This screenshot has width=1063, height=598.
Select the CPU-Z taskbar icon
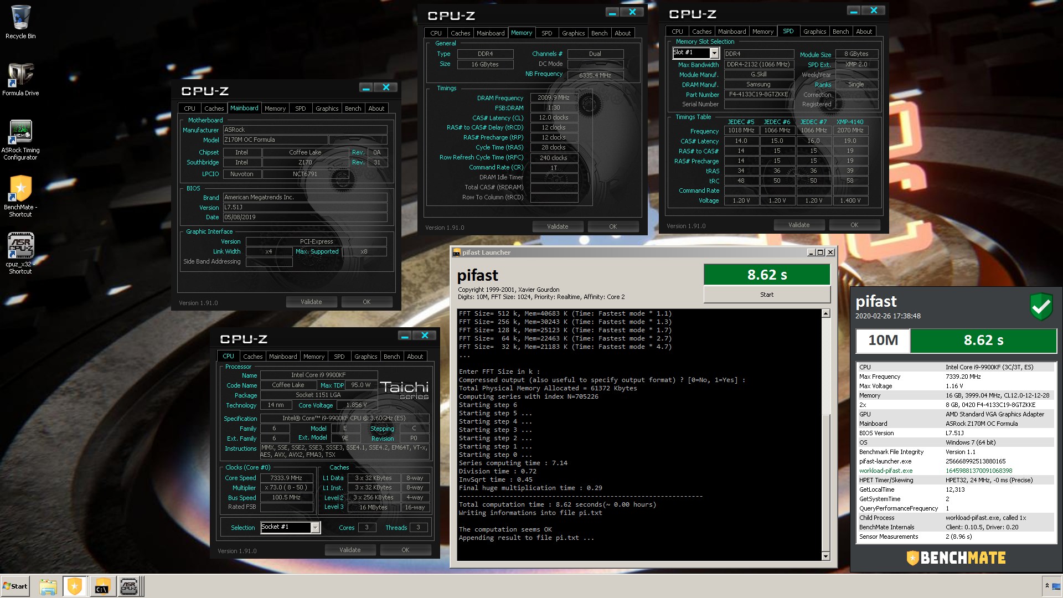click(x=129, y=586)
